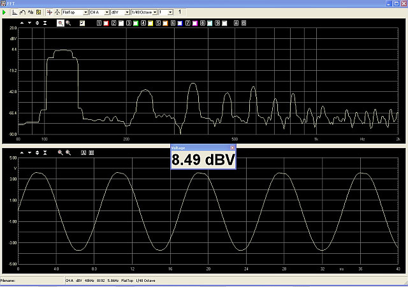Click the Filename status bar field
This screenshot has width=408, height=287.
pos(32,281)
